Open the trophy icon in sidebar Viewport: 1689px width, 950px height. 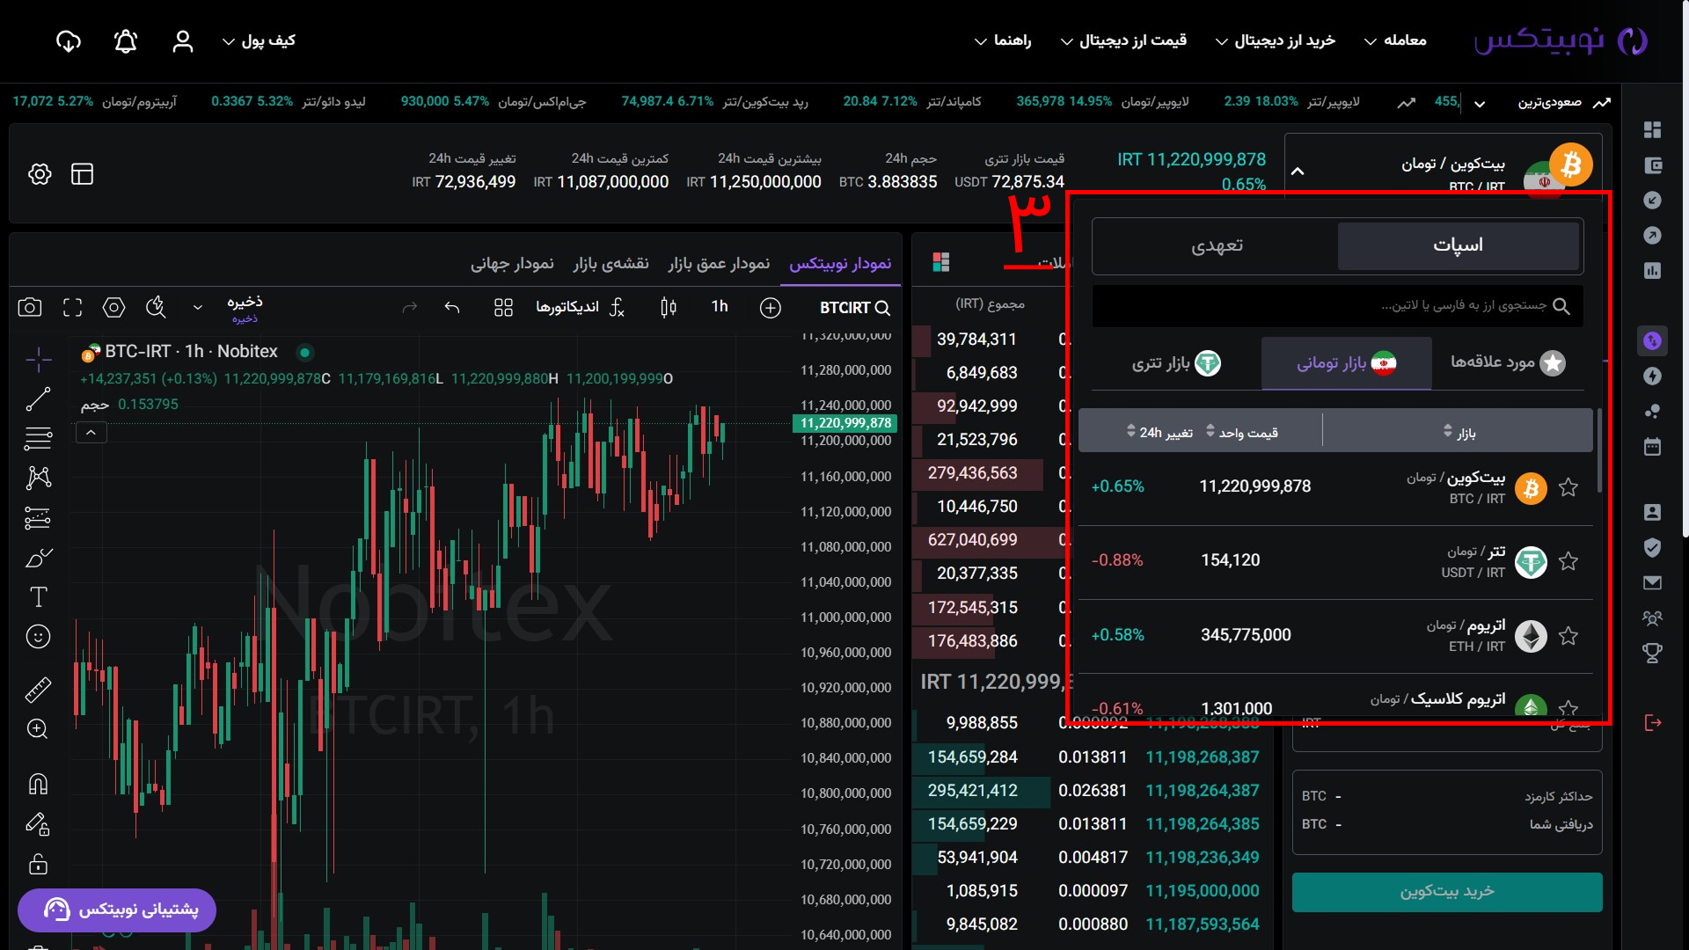pos(1653,653)
